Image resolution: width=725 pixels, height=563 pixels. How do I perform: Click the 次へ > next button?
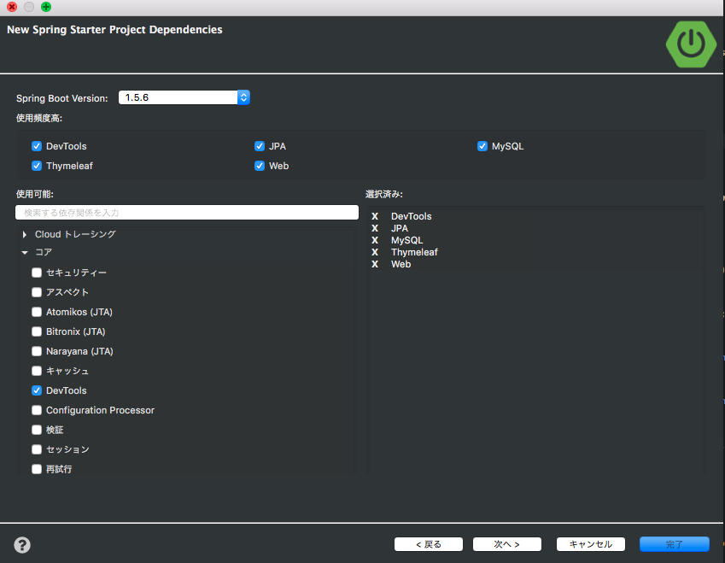point(506,544)
